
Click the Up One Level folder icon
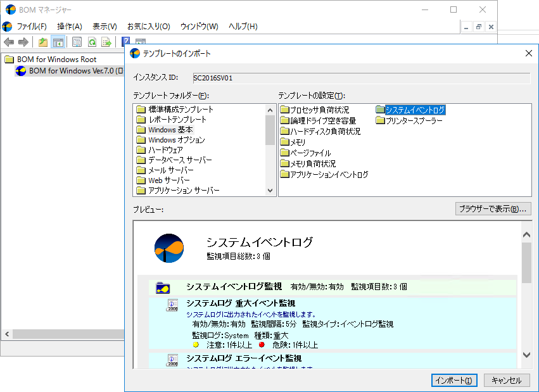click(x=42, y=42)
